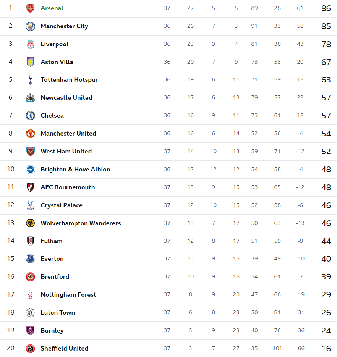This screenshot has height=357, width=337.
Task: Click the West Ham United badge
Action: pyautogui.click(x=30, y=152)
